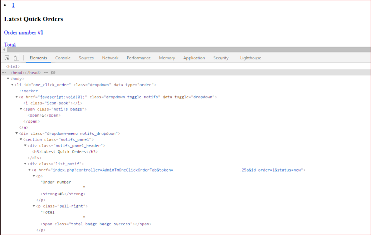Open the Order number #1 link
This screenshot has height=235, width=371.
coord(23,33)
